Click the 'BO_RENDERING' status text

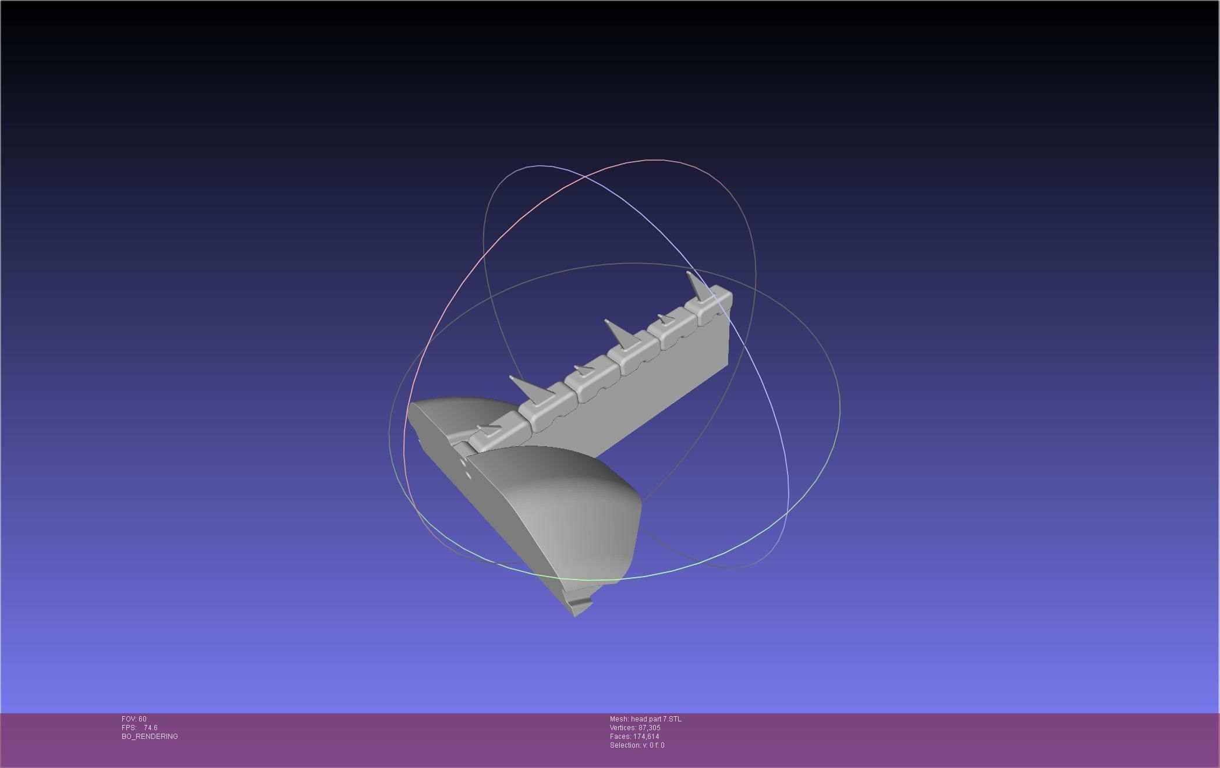click(x=150, y=737)
